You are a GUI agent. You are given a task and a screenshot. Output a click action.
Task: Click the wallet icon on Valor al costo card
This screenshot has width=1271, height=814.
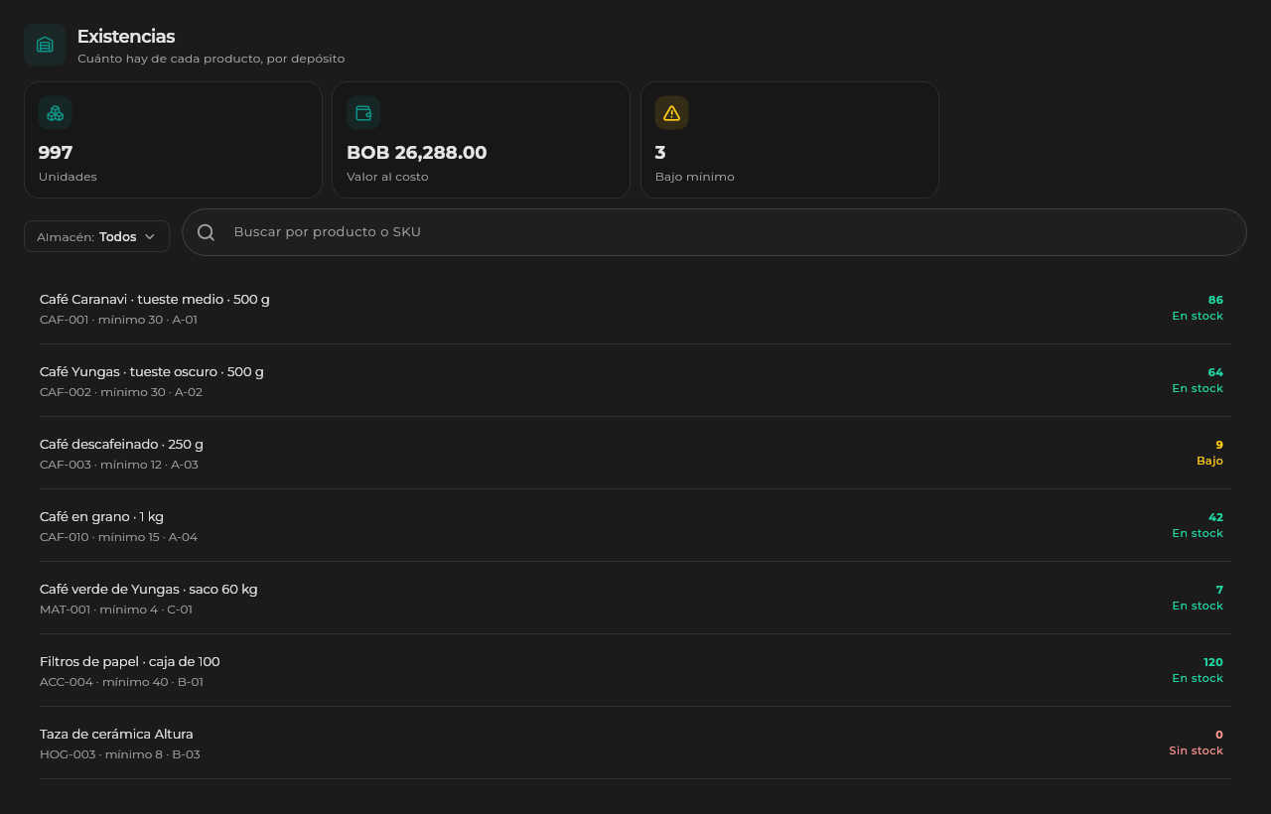coord(363,113)
